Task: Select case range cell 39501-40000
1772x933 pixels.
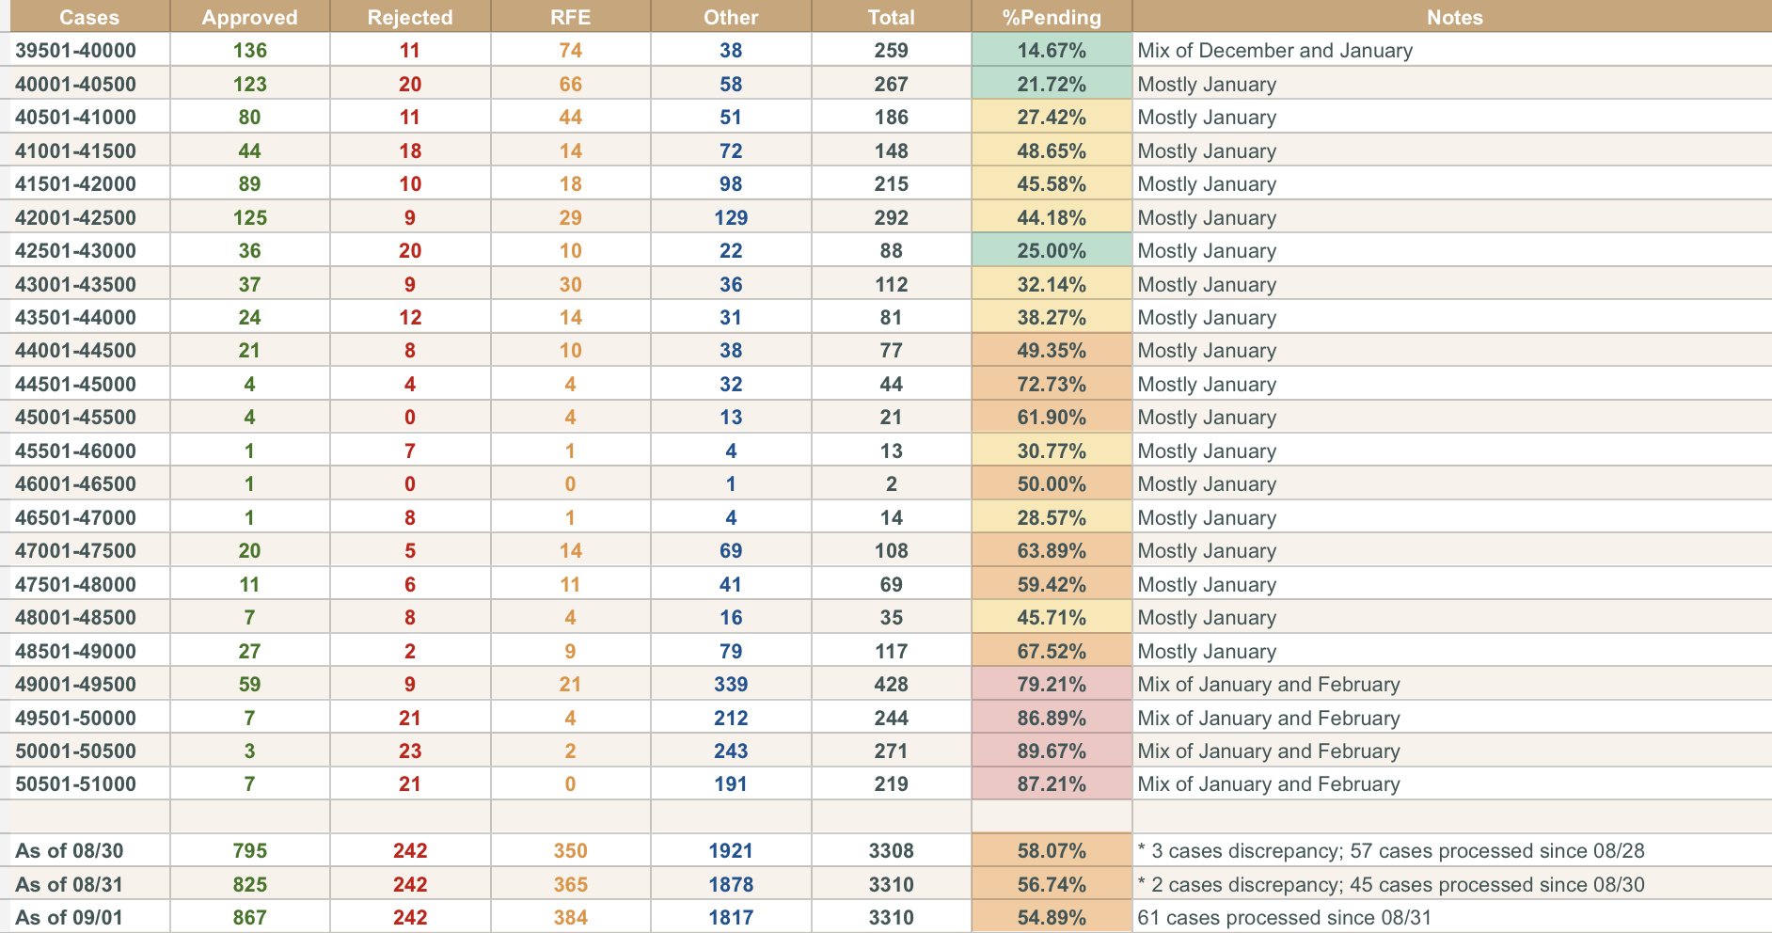Action: tap(75, 51)
